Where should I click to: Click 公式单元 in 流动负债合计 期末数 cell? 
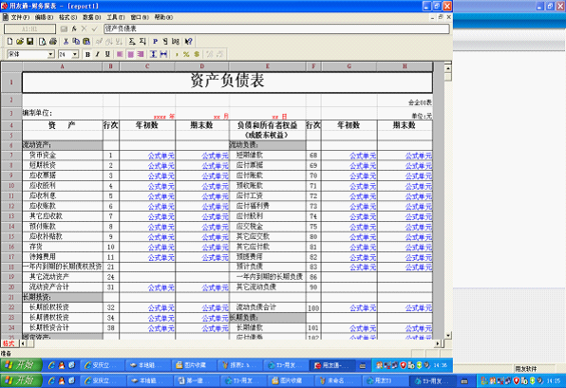(419, 308)
